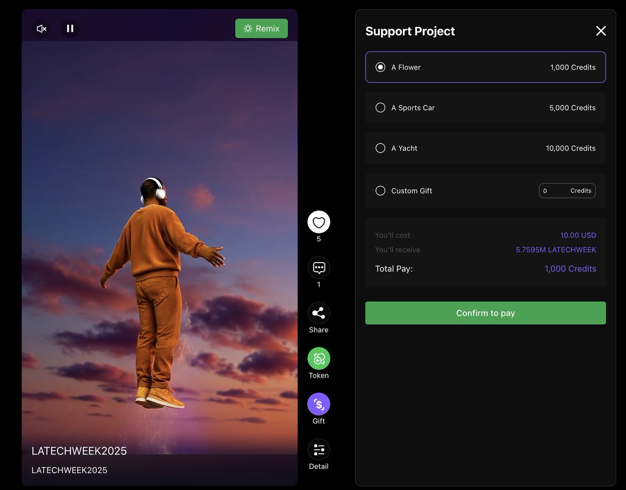Open the Token panel
The image size is (626, 490).
coord(318,359)
